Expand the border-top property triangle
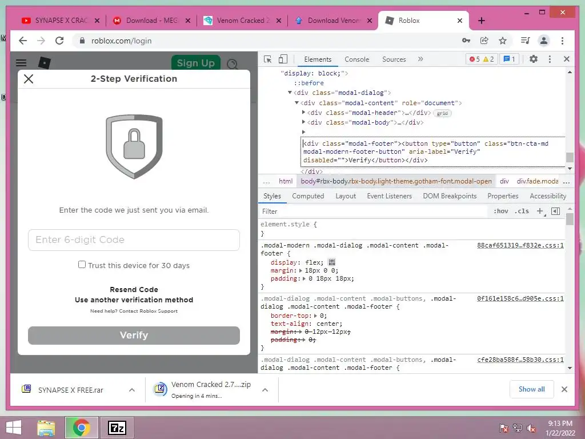Image resolution: width=585 pixels, height=439 pixels. click(x=315, y=316)
